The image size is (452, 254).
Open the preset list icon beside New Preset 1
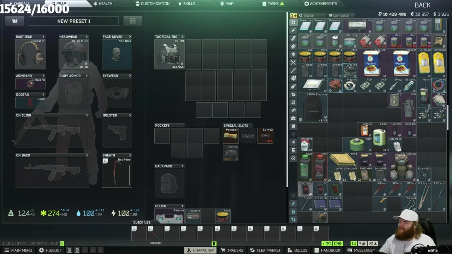tap(15, 21)
